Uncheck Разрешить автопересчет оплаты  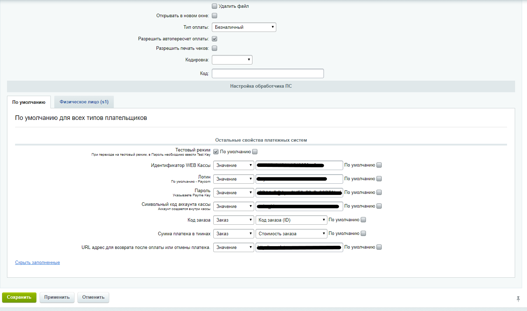(x=214, y=39)
